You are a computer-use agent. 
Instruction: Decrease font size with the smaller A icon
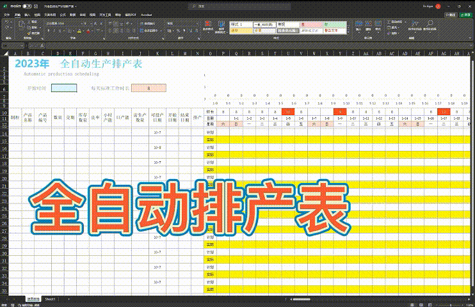pyautogui.click(x=101, y=23)
